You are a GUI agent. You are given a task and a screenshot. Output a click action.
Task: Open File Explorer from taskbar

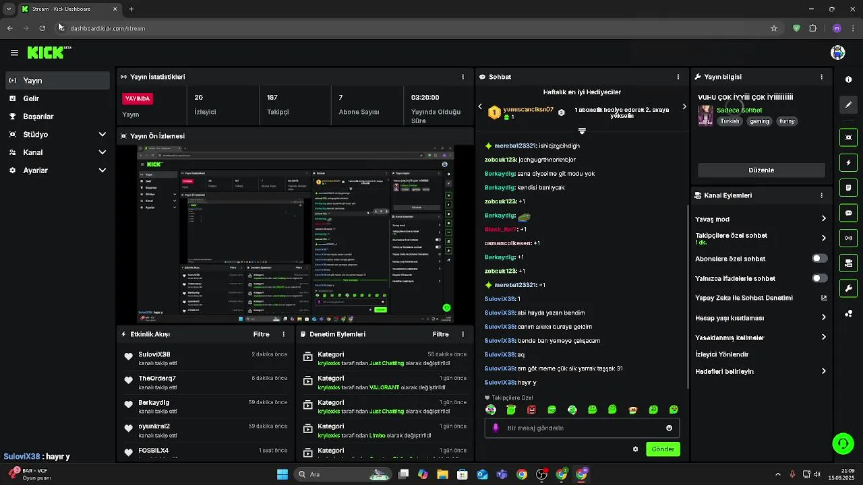coord(442,474)
